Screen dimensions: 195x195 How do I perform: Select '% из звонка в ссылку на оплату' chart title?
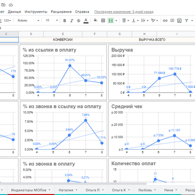point(62,107)
